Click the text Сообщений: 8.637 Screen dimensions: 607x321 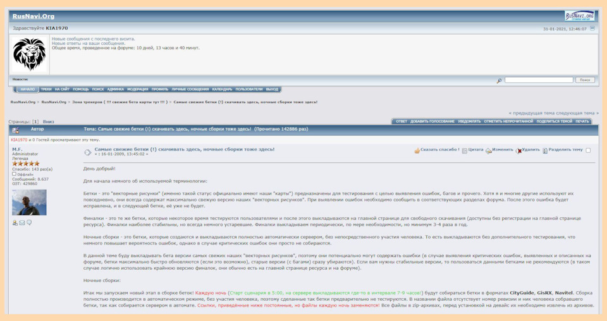[x=30, y=179]
